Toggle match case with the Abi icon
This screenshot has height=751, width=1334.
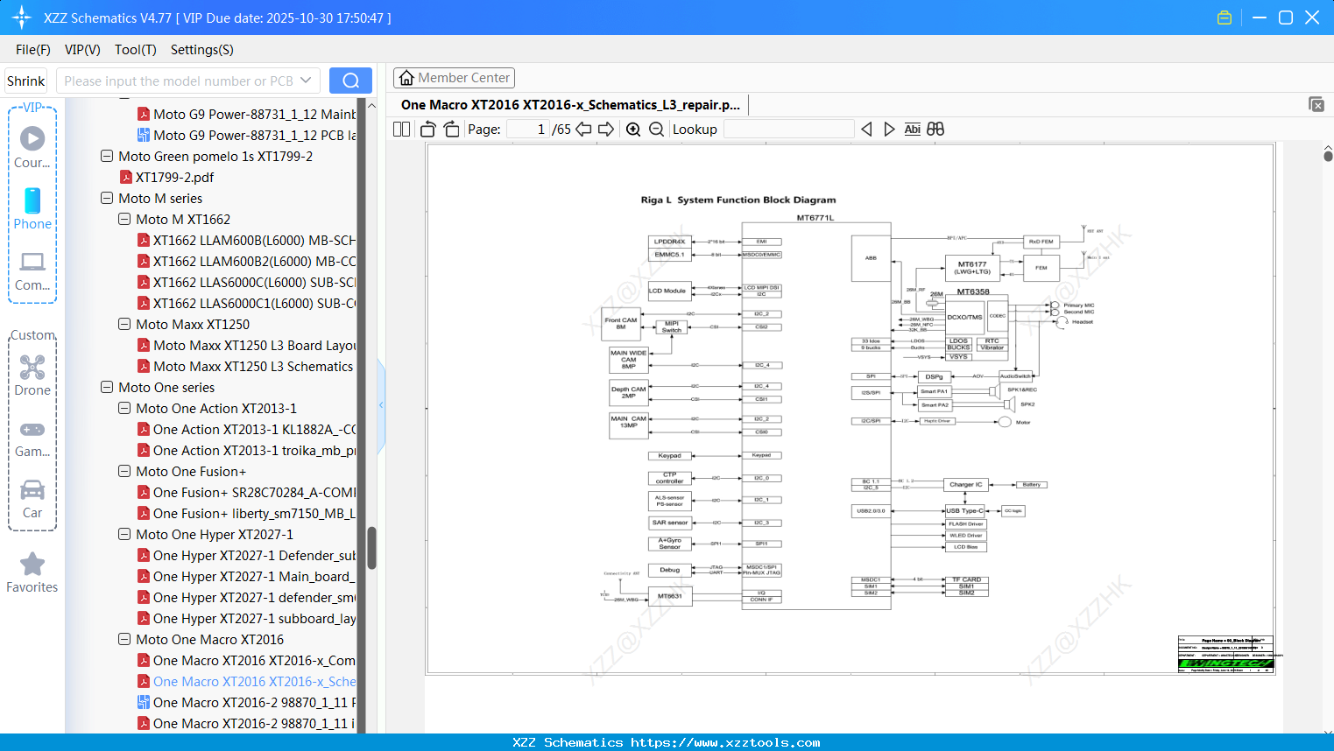point(912,129)
